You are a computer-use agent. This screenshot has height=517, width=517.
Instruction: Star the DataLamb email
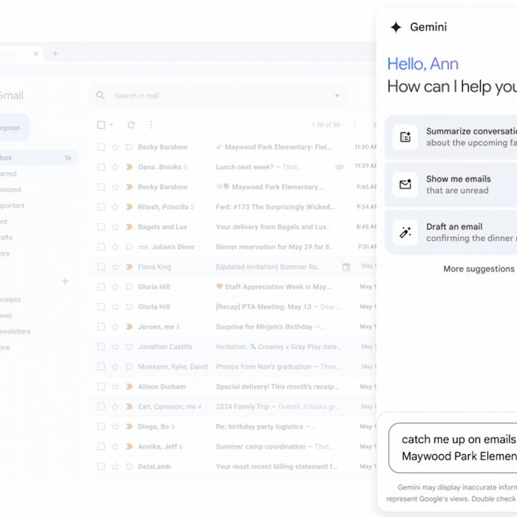[x=115, y=467]
